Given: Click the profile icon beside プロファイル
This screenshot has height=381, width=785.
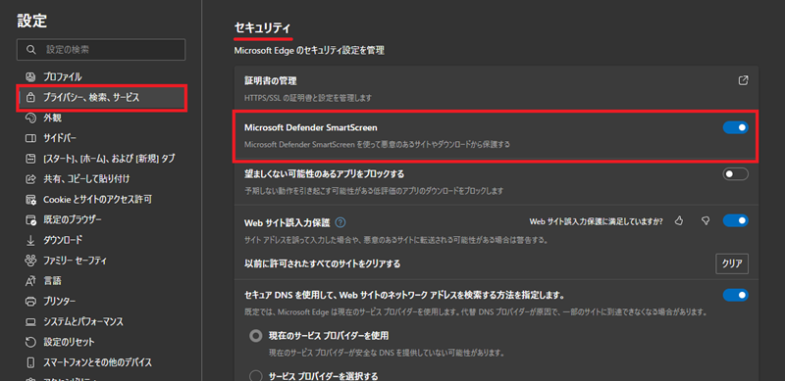Looking at the screenshot, I should coord(31,77).
